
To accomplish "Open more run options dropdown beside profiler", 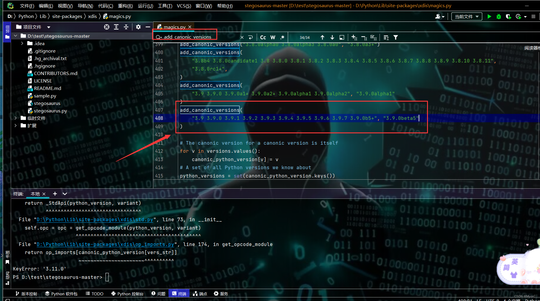I will point(525,17).
